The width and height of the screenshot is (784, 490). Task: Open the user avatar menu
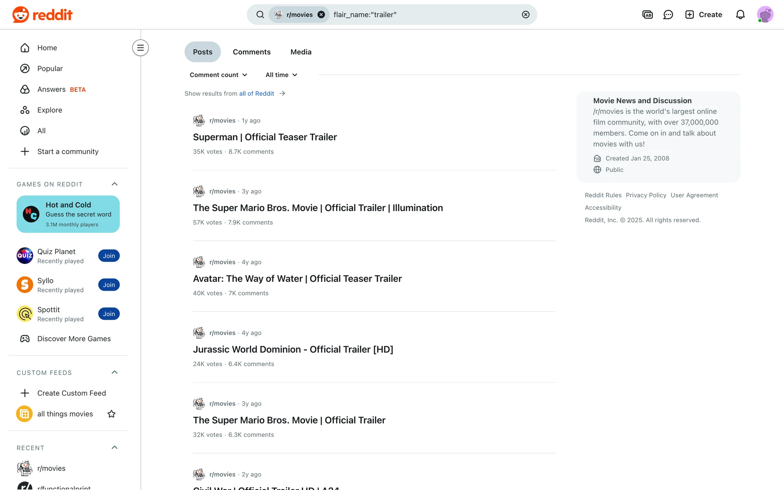764,15
